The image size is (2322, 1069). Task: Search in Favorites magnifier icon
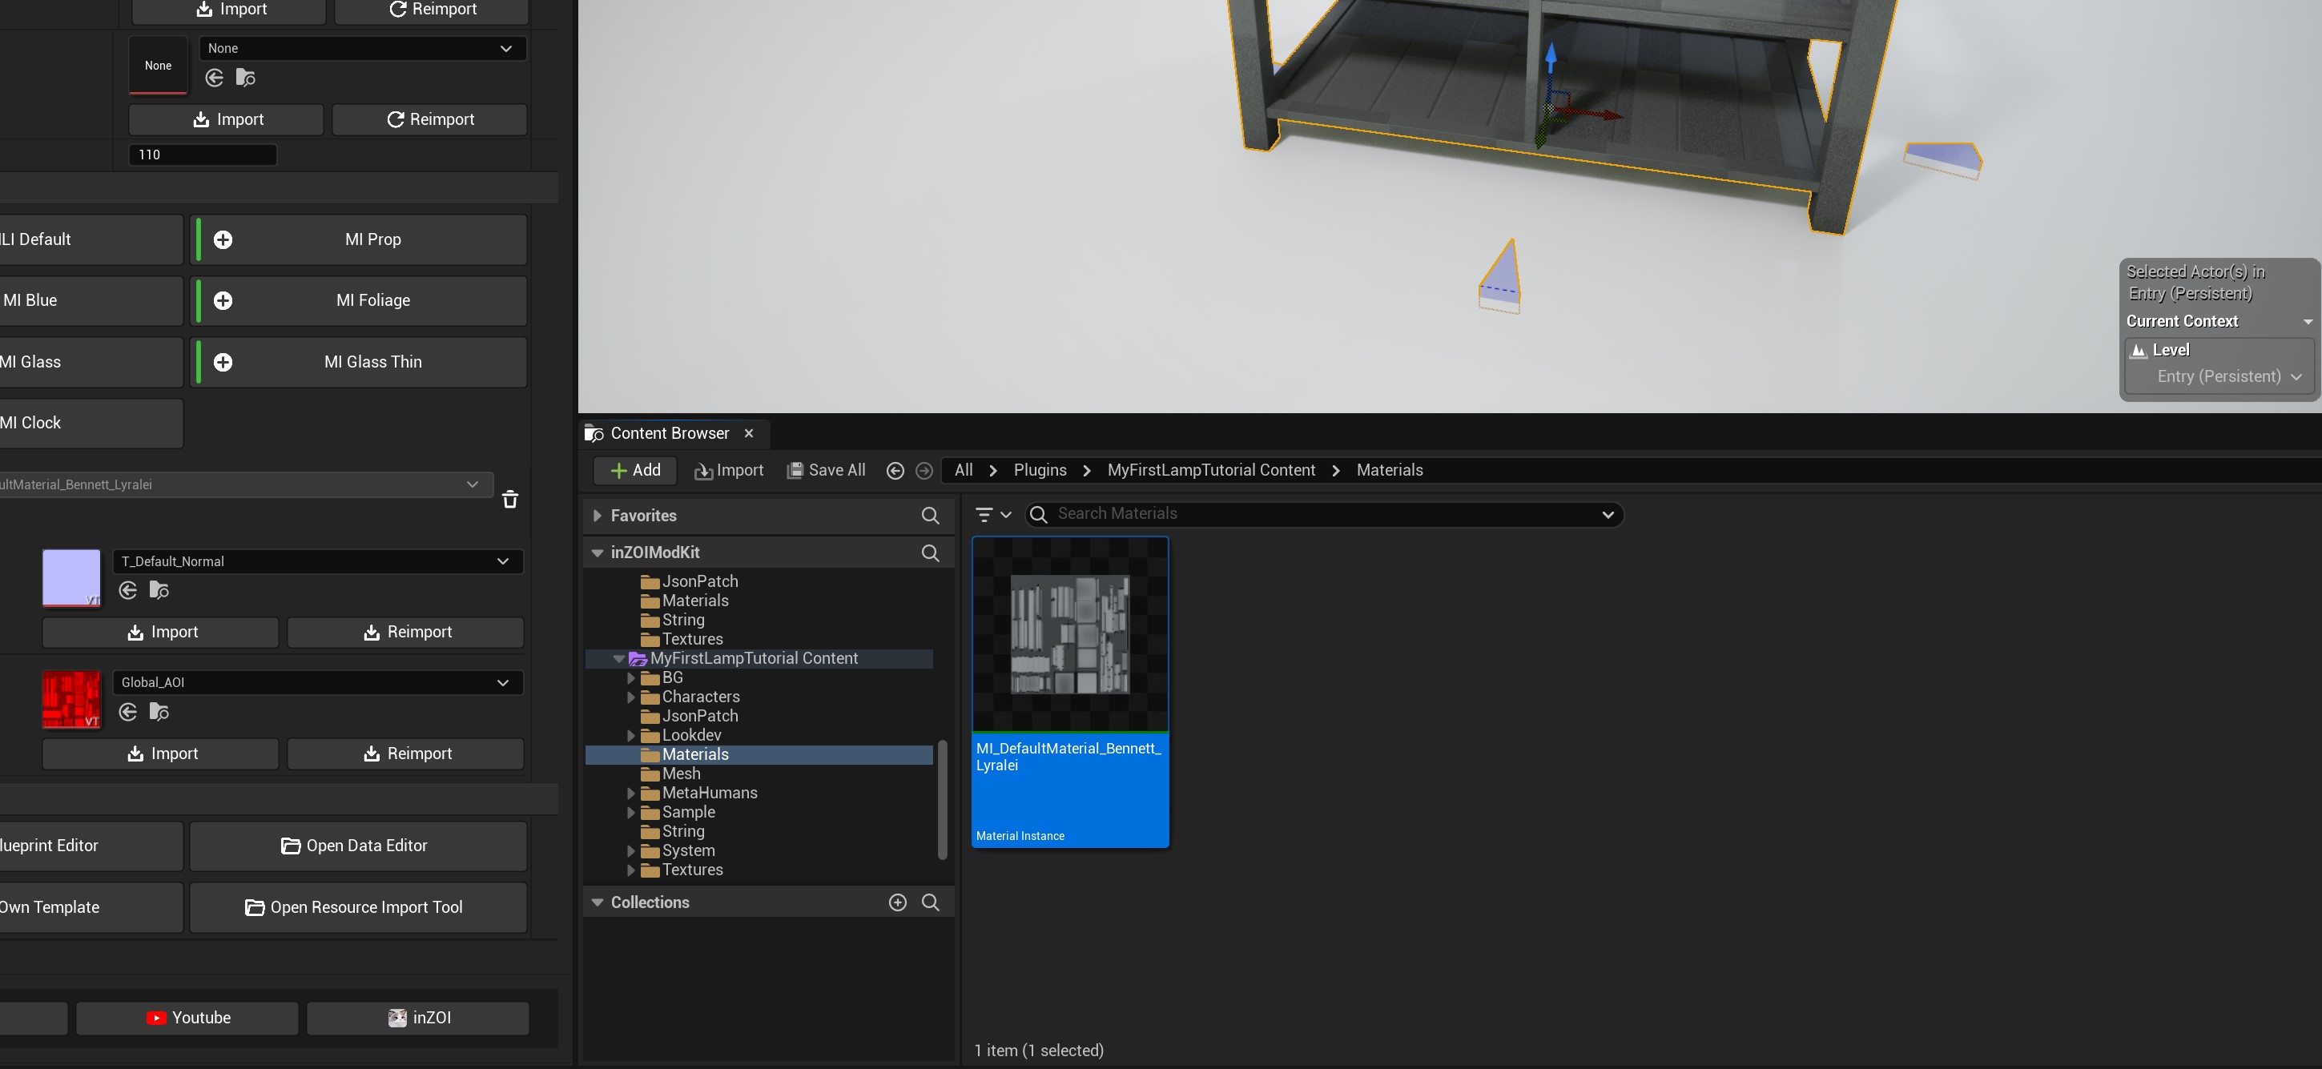(930, 516)
